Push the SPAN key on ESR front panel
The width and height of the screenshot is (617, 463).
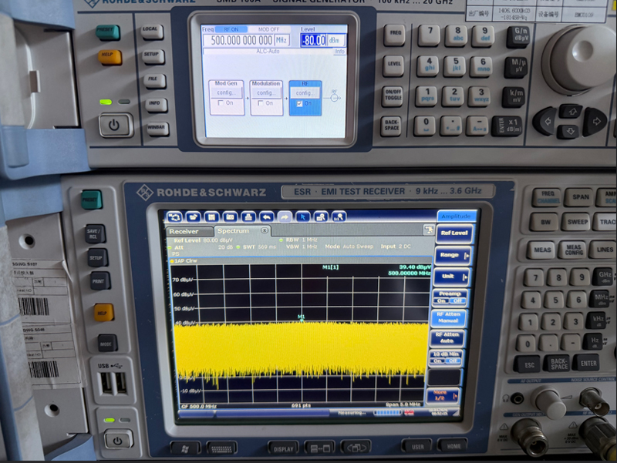(x=580, y=197)
